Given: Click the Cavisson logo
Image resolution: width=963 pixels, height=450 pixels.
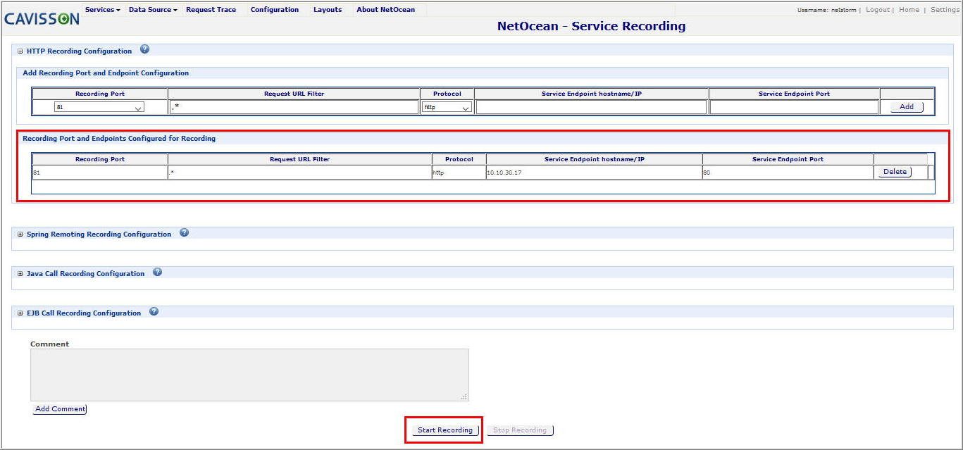Looking at the screenshot, I should tap(42, 19).
